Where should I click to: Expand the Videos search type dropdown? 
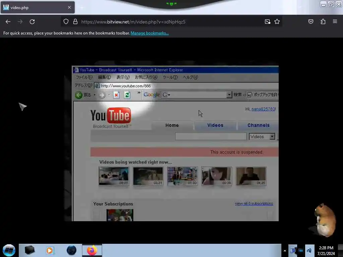(x=272, y=137)
